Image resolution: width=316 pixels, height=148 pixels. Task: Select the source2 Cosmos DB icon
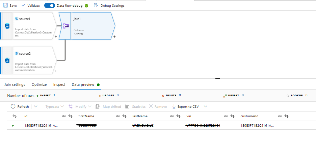[x=7, y=61]
